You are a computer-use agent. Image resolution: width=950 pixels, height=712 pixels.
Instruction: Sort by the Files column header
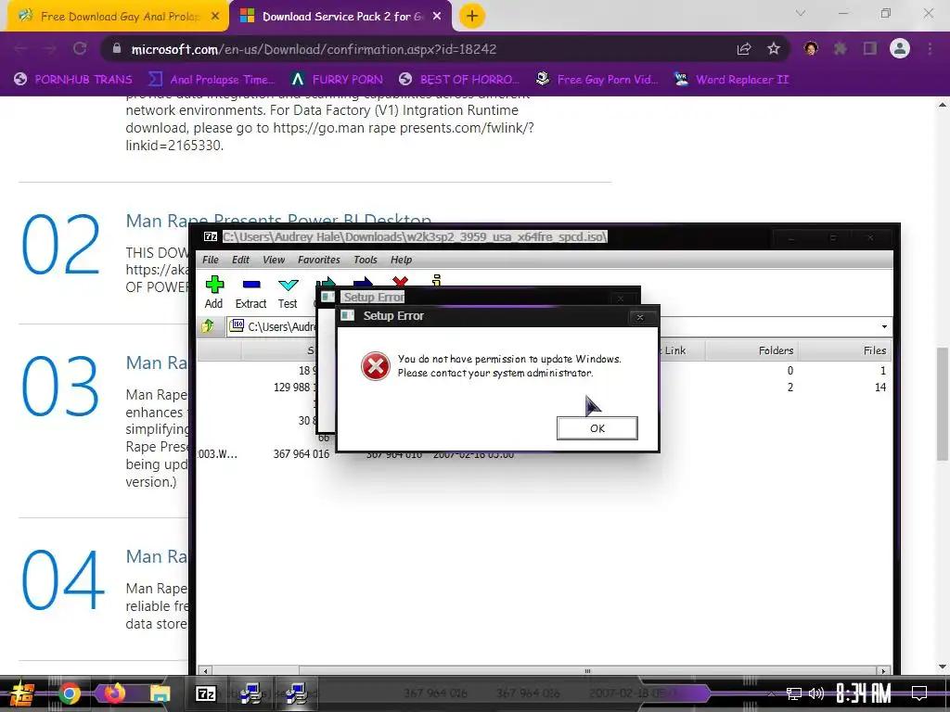[x=844, y=350]
